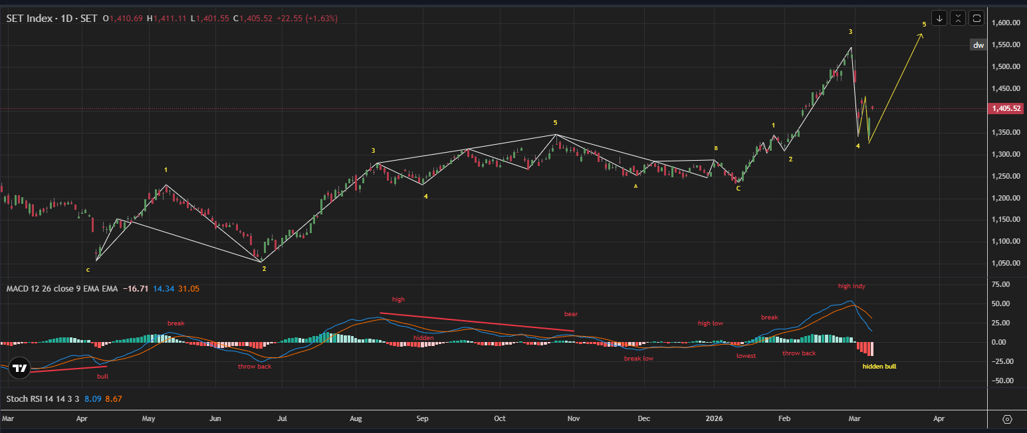Click the Aug label on time axis
Viewport: 1027px width, 433px height.
click(356, 419)
